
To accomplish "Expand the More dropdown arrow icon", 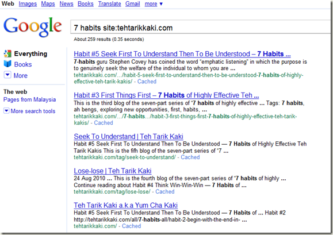I will point(7,75).
